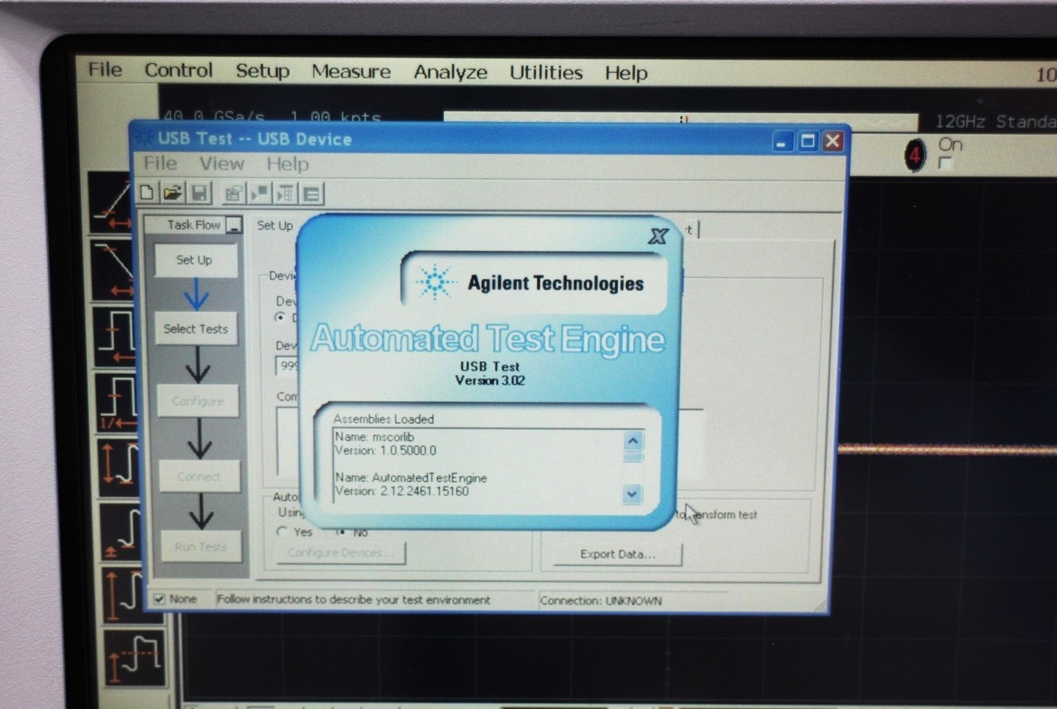This screenshot has width=1057, height=709.
Task: Switch to the Set Up tab
Action: point(275,226)
